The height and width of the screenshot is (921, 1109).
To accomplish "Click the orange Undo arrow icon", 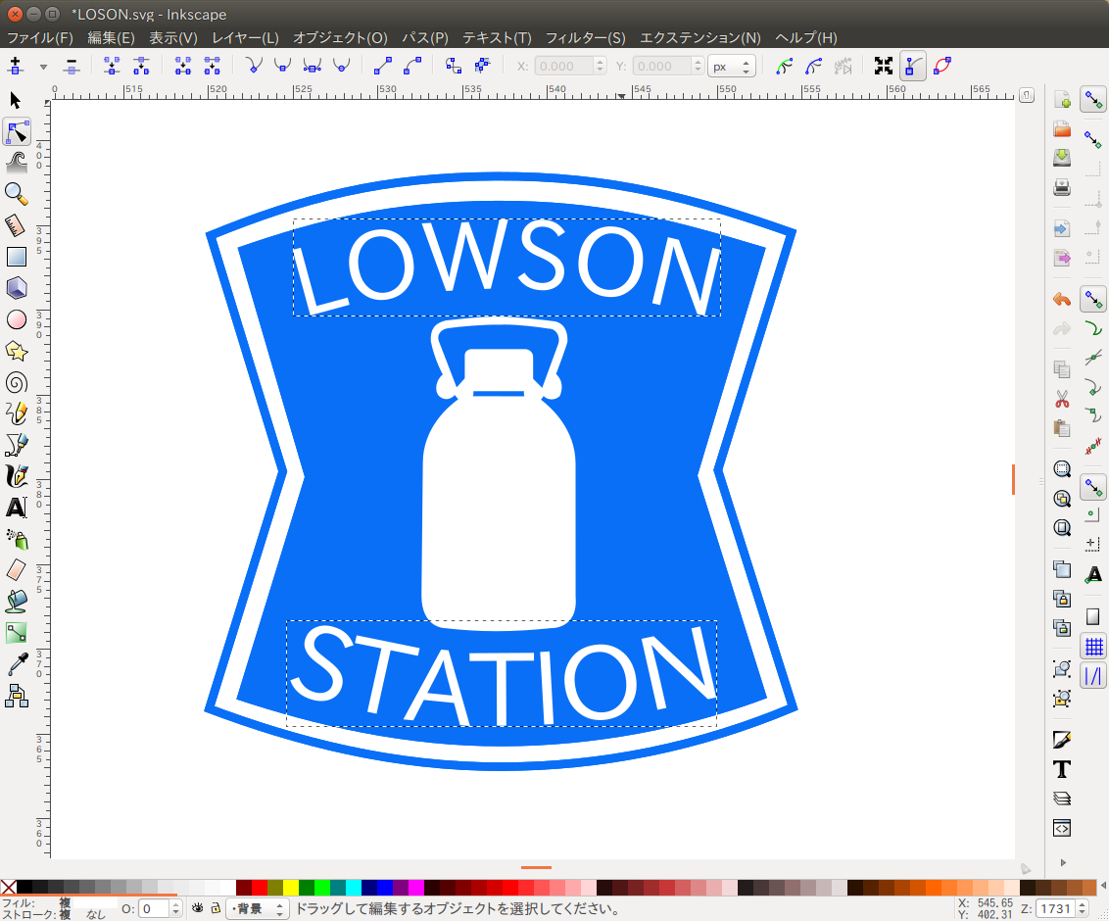I will [1062, 300].
